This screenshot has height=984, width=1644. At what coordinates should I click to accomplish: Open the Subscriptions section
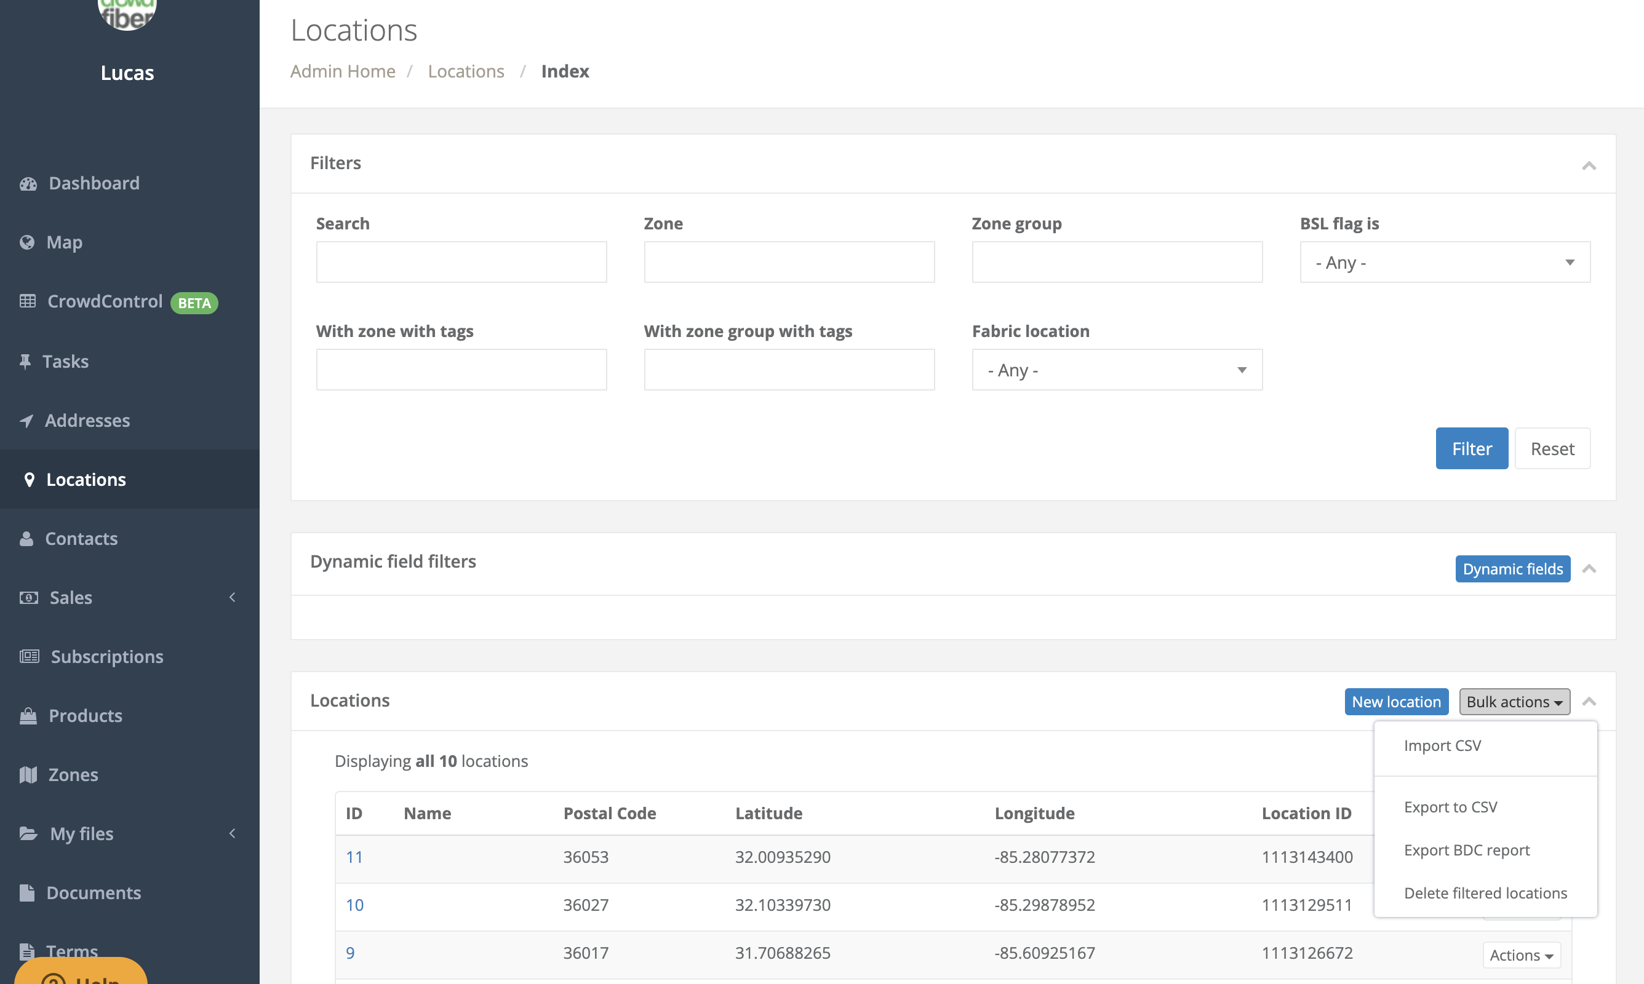point(107,656)
